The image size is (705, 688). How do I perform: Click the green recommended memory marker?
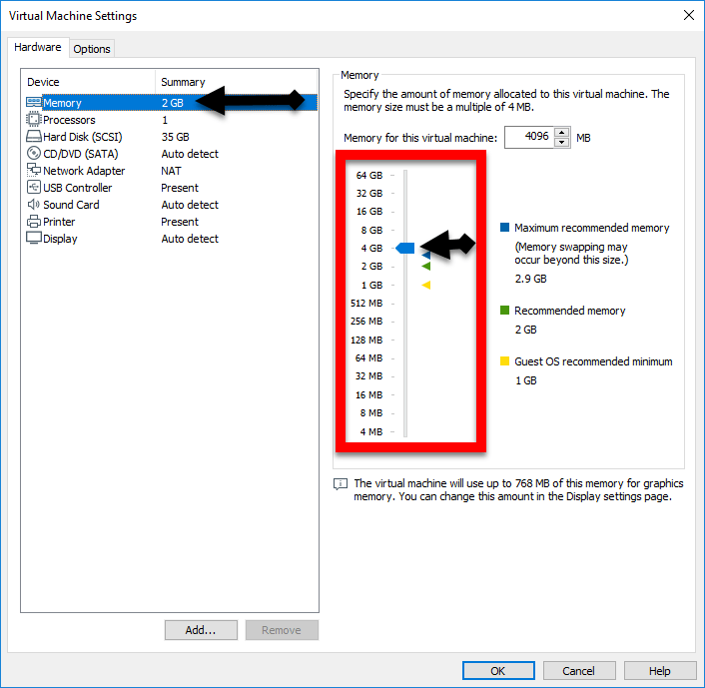click(425, 267)
